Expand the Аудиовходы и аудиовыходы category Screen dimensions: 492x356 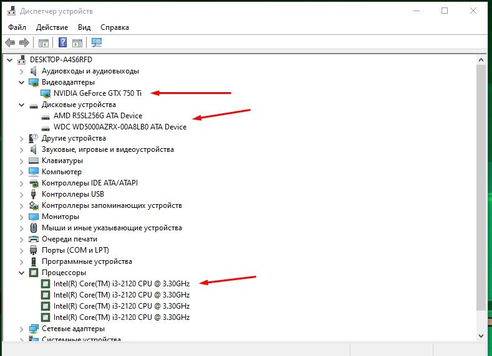[21, 72]
